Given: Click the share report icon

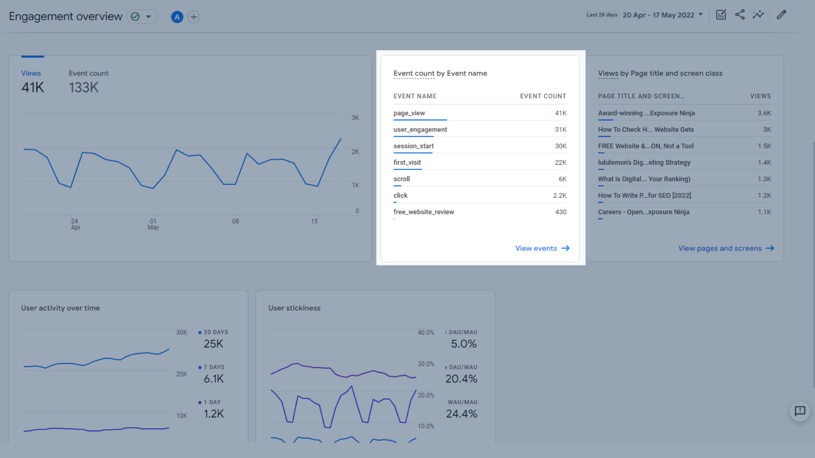Looking at the screenshot, I should tap(740, 14).
